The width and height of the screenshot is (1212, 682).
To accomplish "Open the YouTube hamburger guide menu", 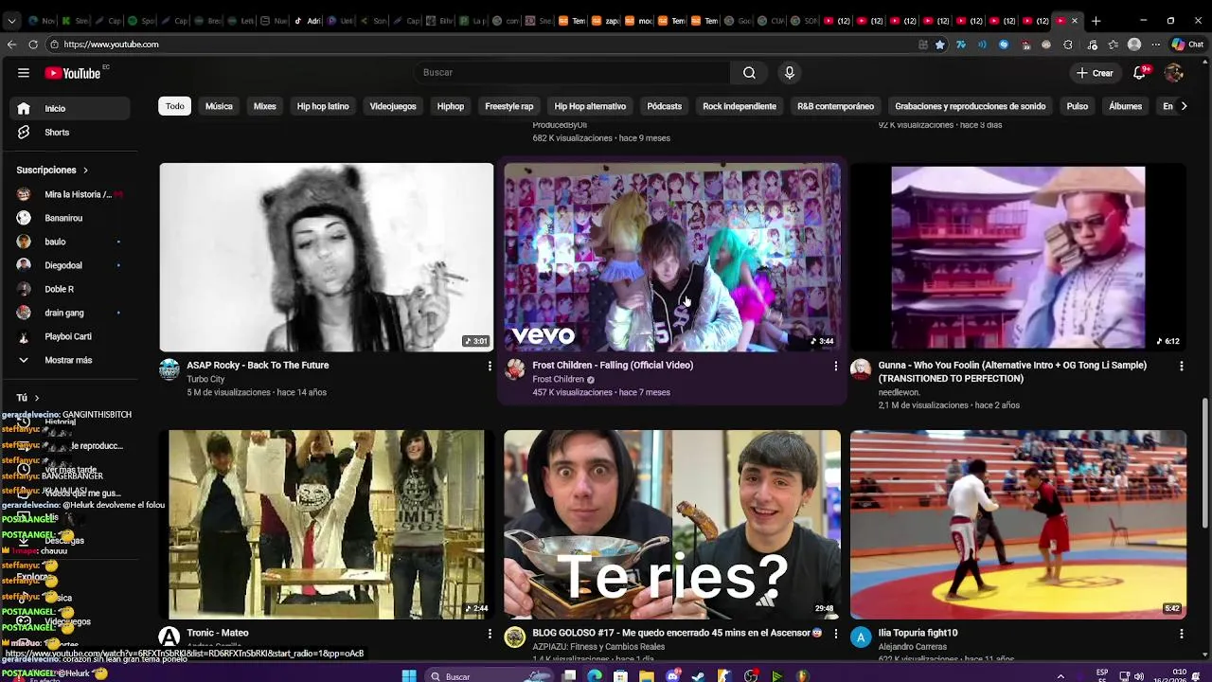I will (x=23, y=73).
